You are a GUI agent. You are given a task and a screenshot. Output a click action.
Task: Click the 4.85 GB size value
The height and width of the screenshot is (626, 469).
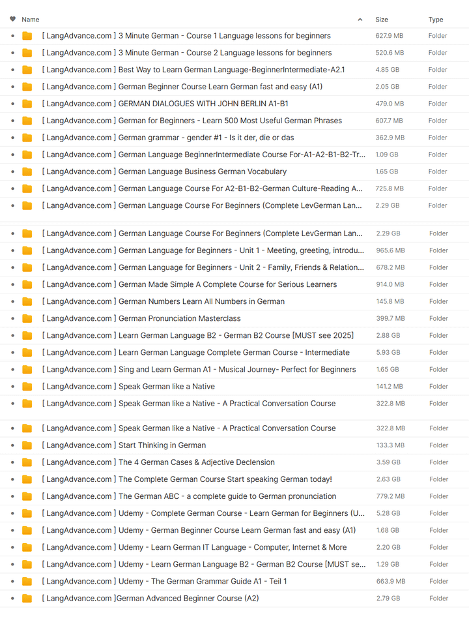387,70
